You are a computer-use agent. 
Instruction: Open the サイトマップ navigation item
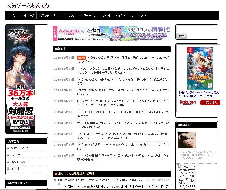27,16
